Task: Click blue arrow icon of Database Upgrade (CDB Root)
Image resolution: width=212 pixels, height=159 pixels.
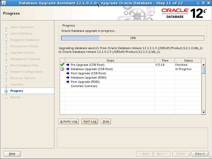Action: click(x=68, y=69)
